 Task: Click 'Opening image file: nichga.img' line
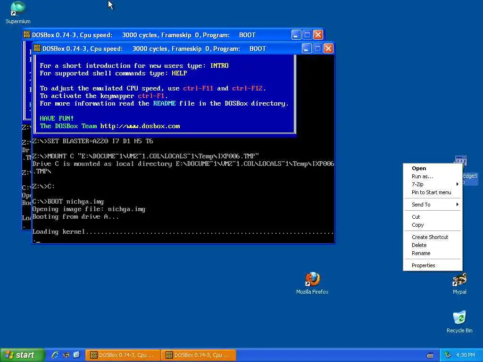(89, 209)
